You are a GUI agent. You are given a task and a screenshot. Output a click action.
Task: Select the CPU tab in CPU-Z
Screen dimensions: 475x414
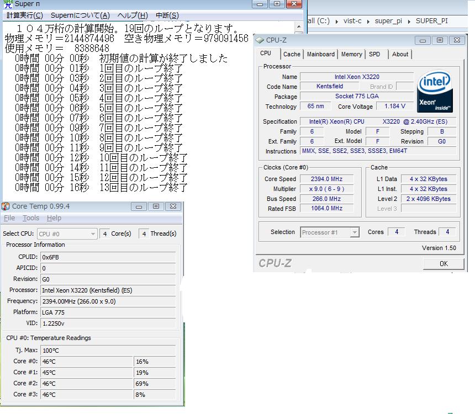(x=266, y=54)
